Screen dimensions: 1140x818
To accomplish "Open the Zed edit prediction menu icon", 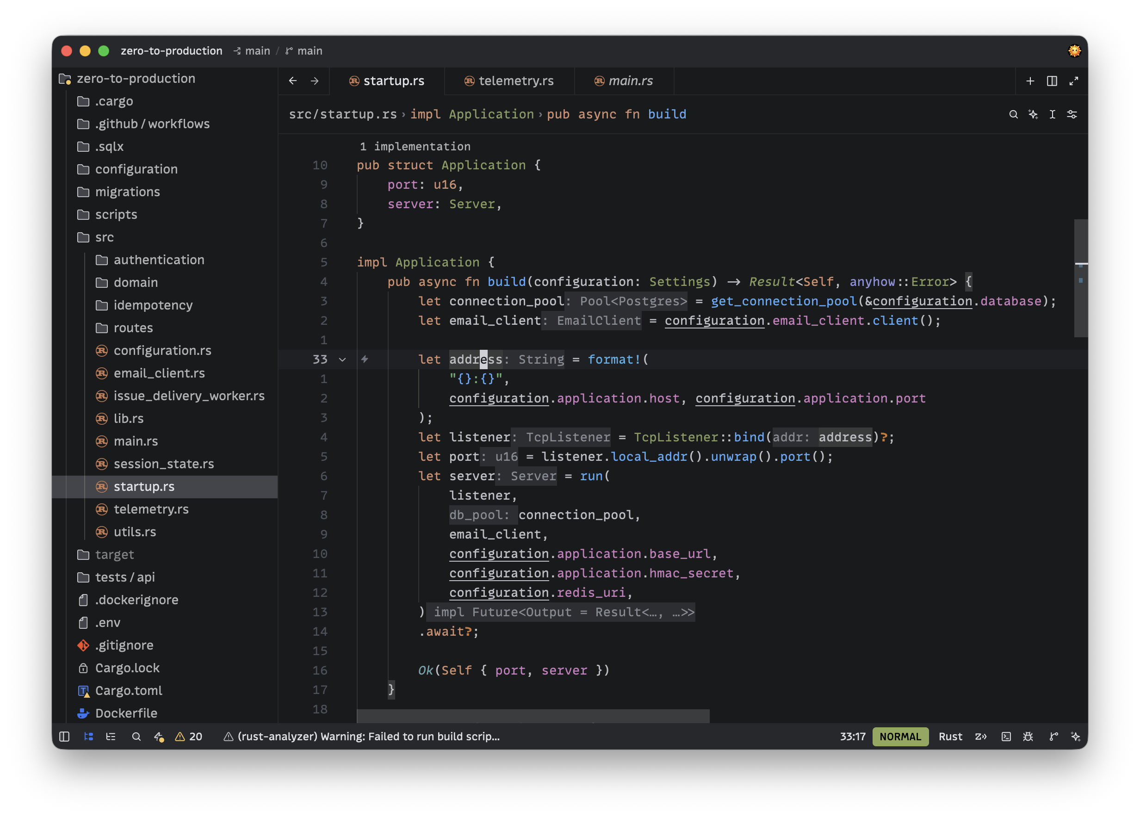I will 981,737.
